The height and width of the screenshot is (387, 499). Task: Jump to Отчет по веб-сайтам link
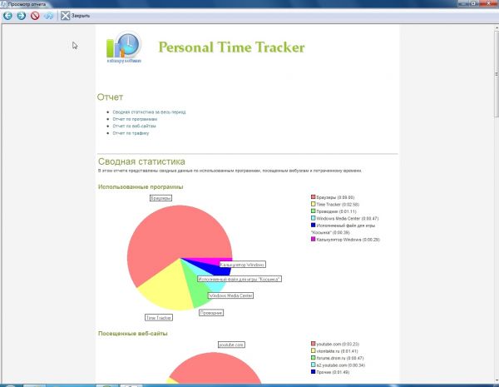pos(134,127)
